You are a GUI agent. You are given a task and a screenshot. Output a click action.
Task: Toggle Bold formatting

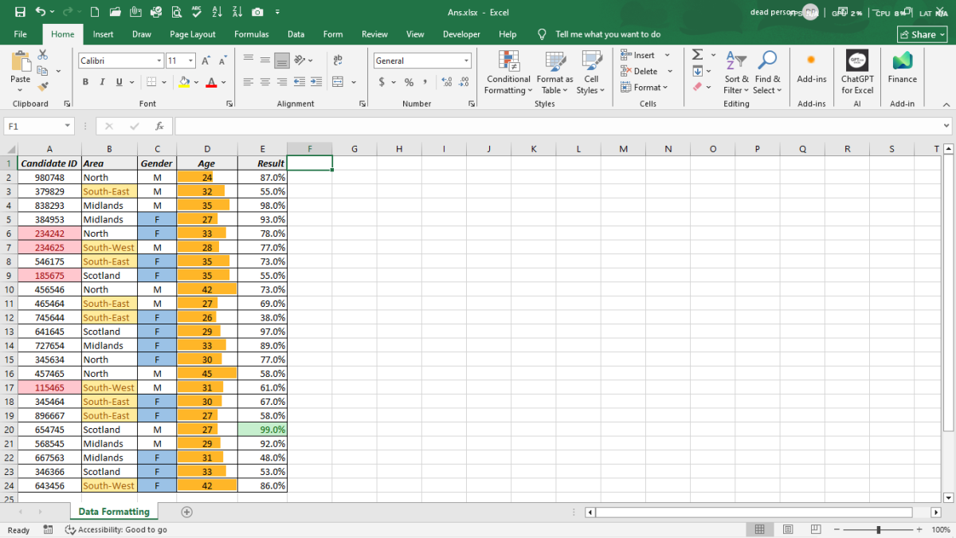pos(85,82)
